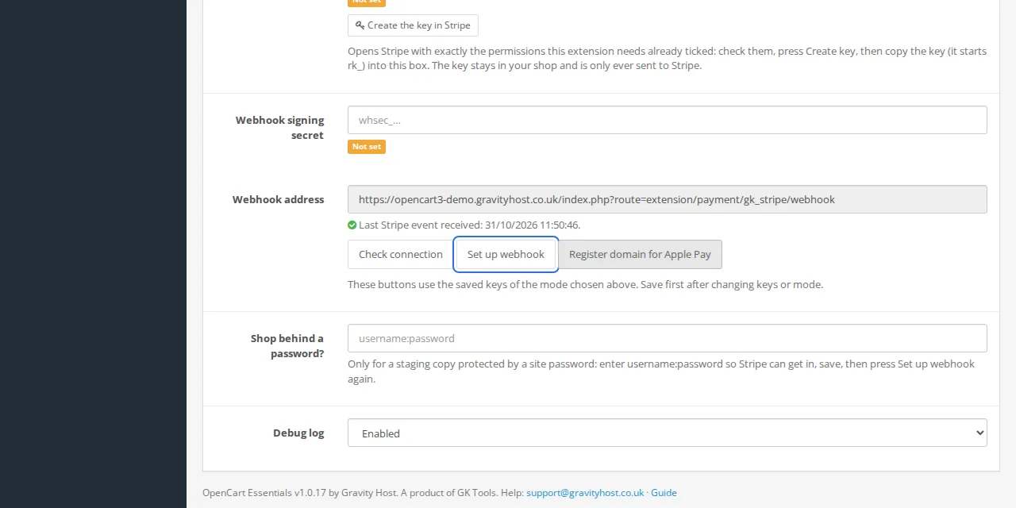Click 'Only for a staging copy' help text
Image resolution: width=1016 pixels, height=508 pixels.
(x=661, y=371)
